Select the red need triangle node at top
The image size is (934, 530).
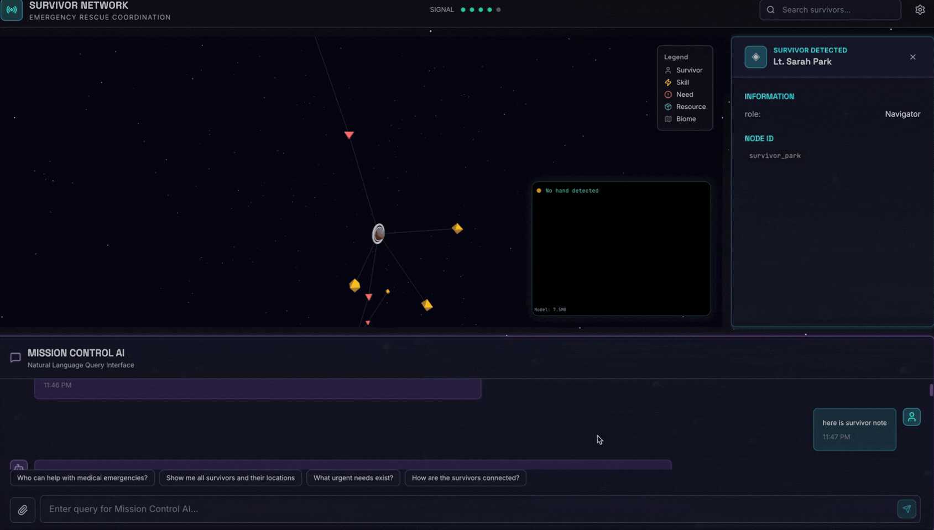(x=349, y=135)
